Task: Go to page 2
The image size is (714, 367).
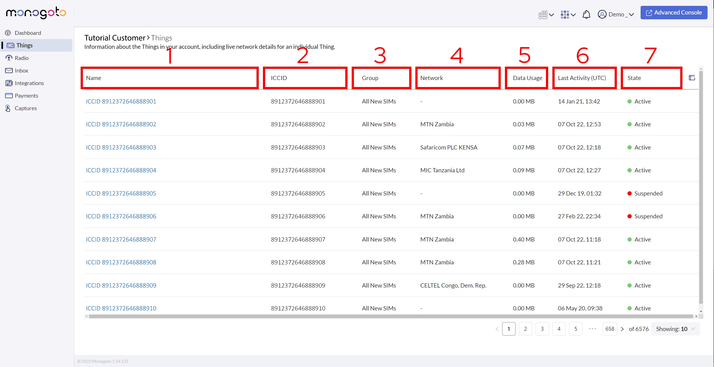Action: tap(525, 329)
